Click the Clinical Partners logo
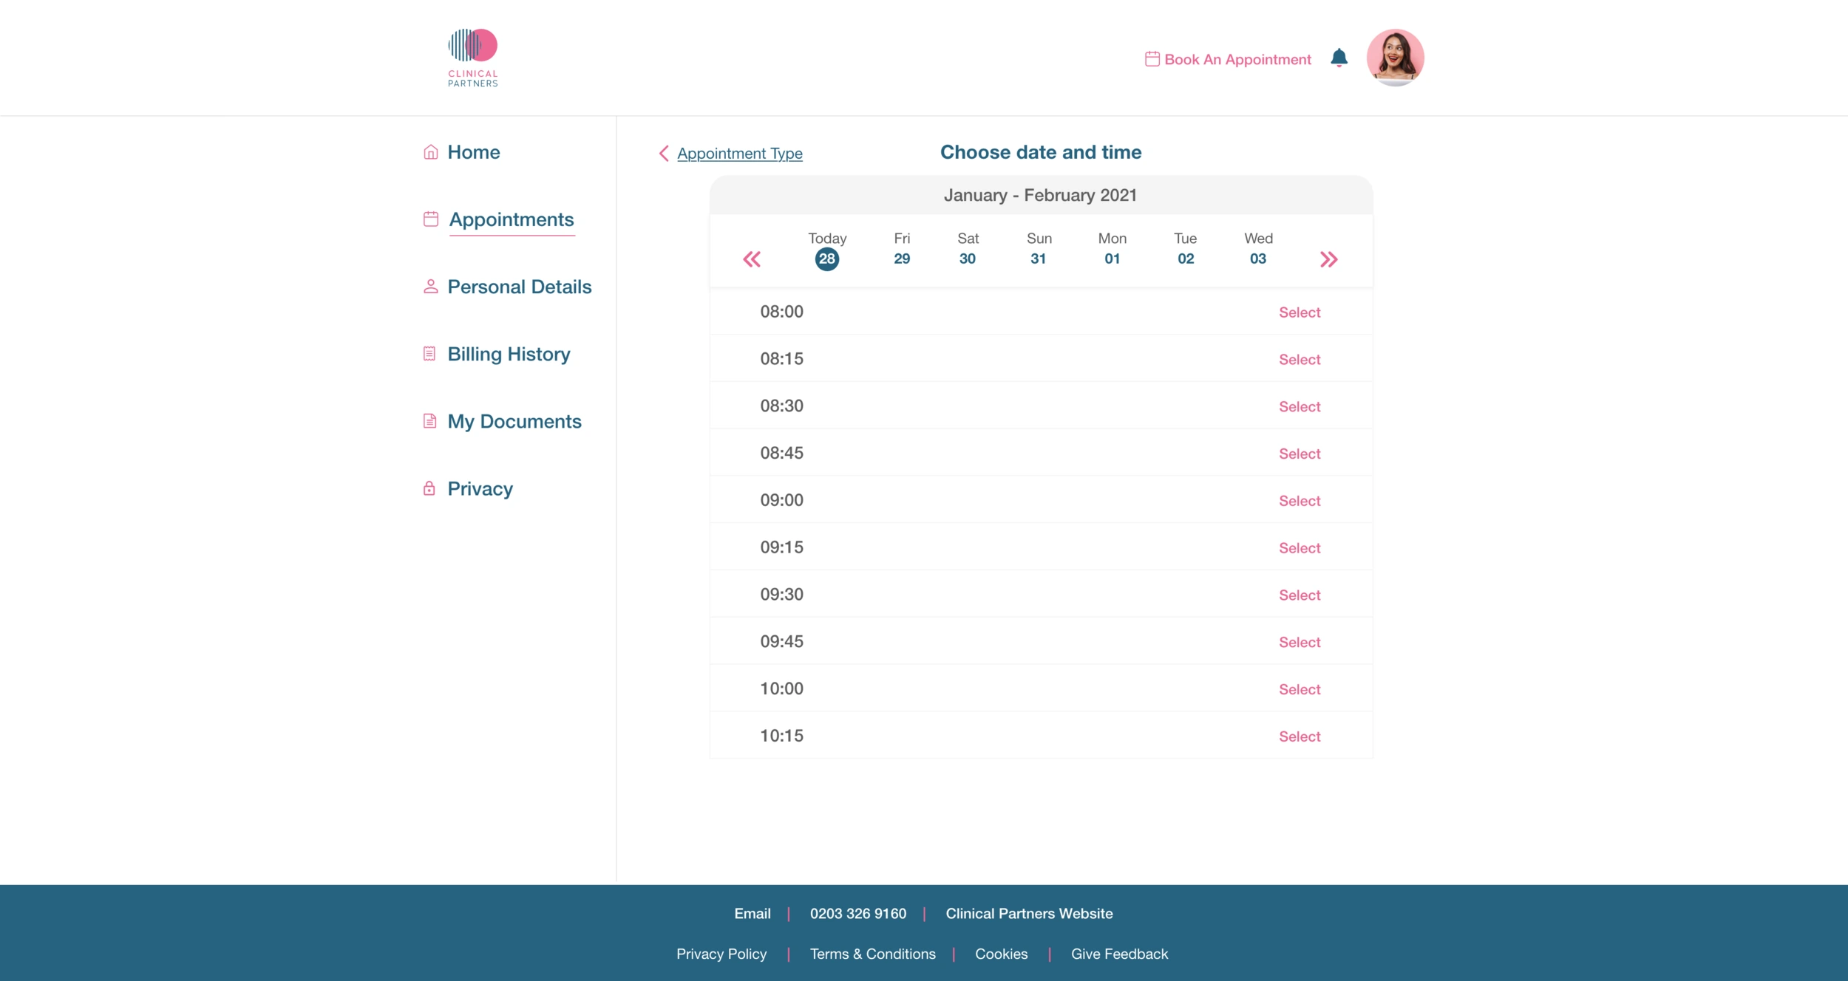The height and width of the screenshot is (981, 1848). point(473,58)
